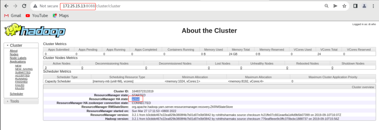The height and width of the screenshot is (130, 379).
Task: Click the CONNECTED zookeeper state value
Action: [x=141, y=103]
